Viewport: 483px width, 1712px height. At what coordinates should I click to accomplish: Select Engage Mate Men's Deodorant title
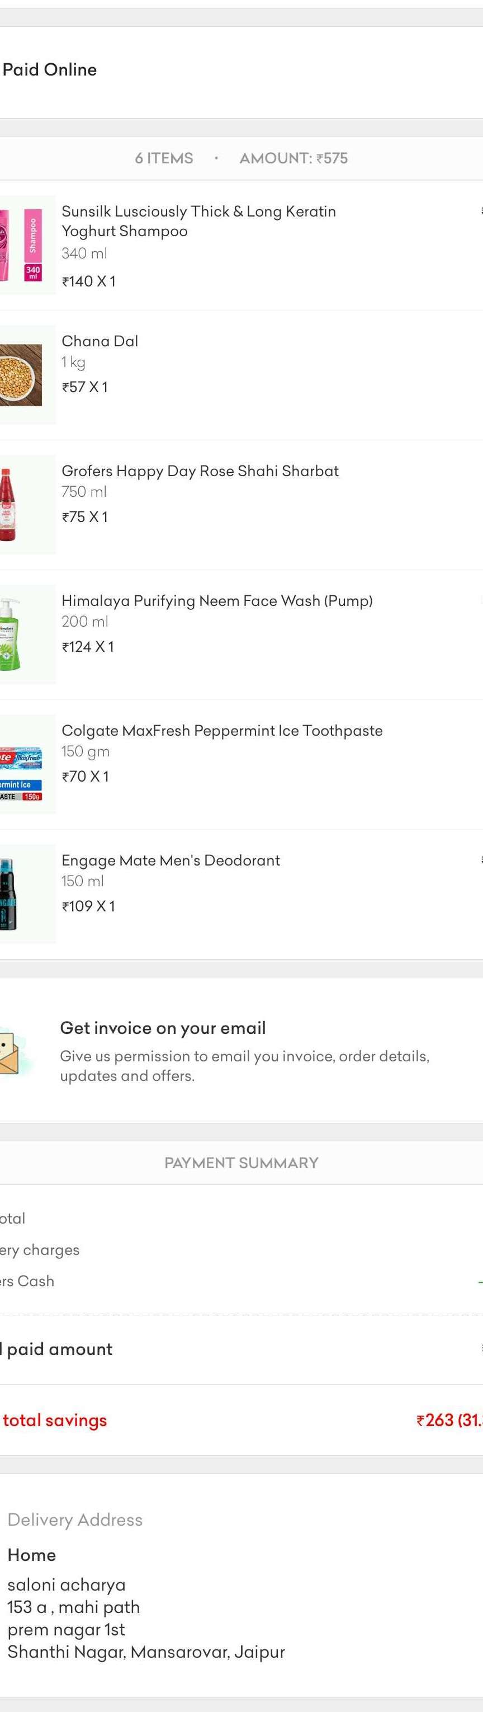[171, 860]
